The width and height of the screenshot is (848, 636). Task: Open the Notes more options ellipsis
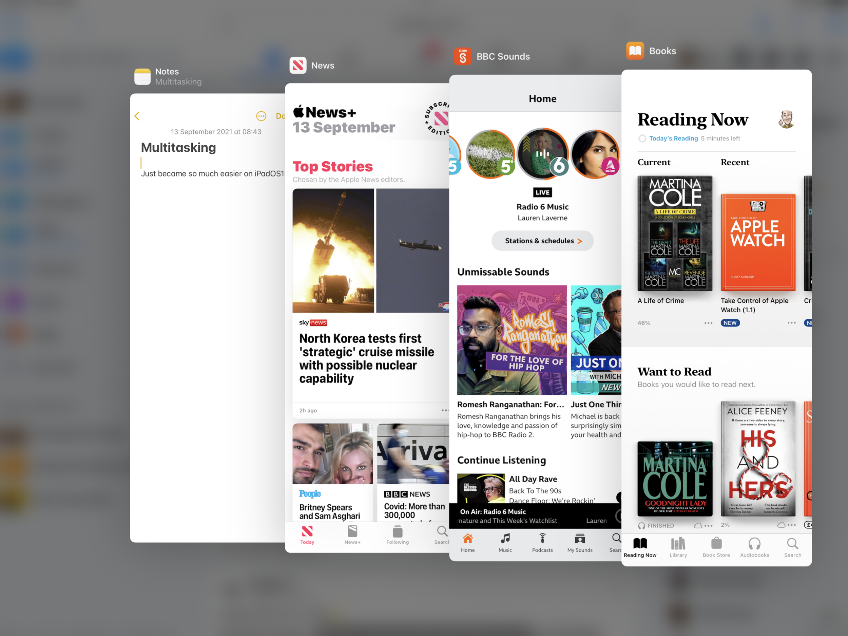coord(261,116)
